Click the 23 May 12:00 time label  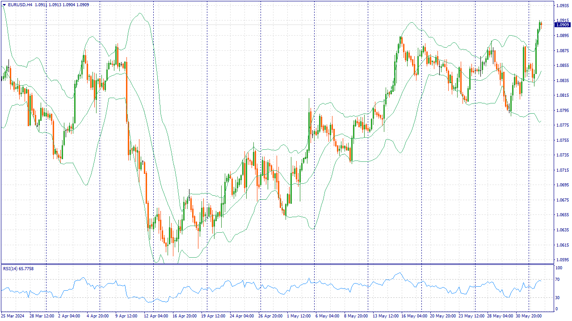coord(471,316)
